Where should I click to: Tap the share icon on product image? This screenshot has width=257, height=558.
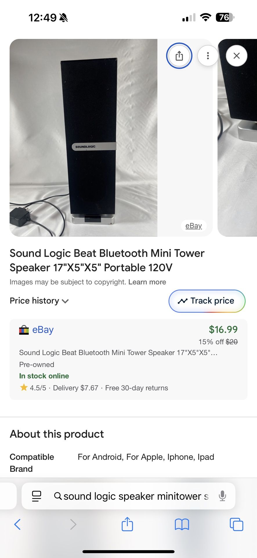pyautogui.click(x=179, y=56)
